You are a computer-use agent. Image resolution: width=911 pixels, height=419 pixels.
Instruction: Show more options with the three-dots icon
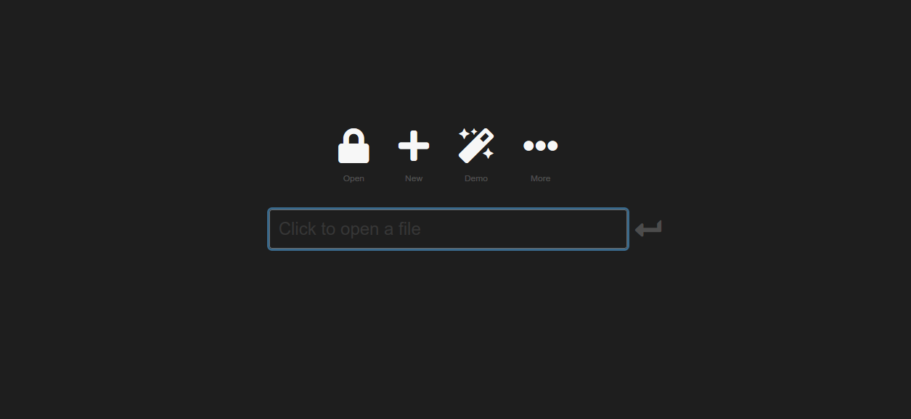point(541,146)
